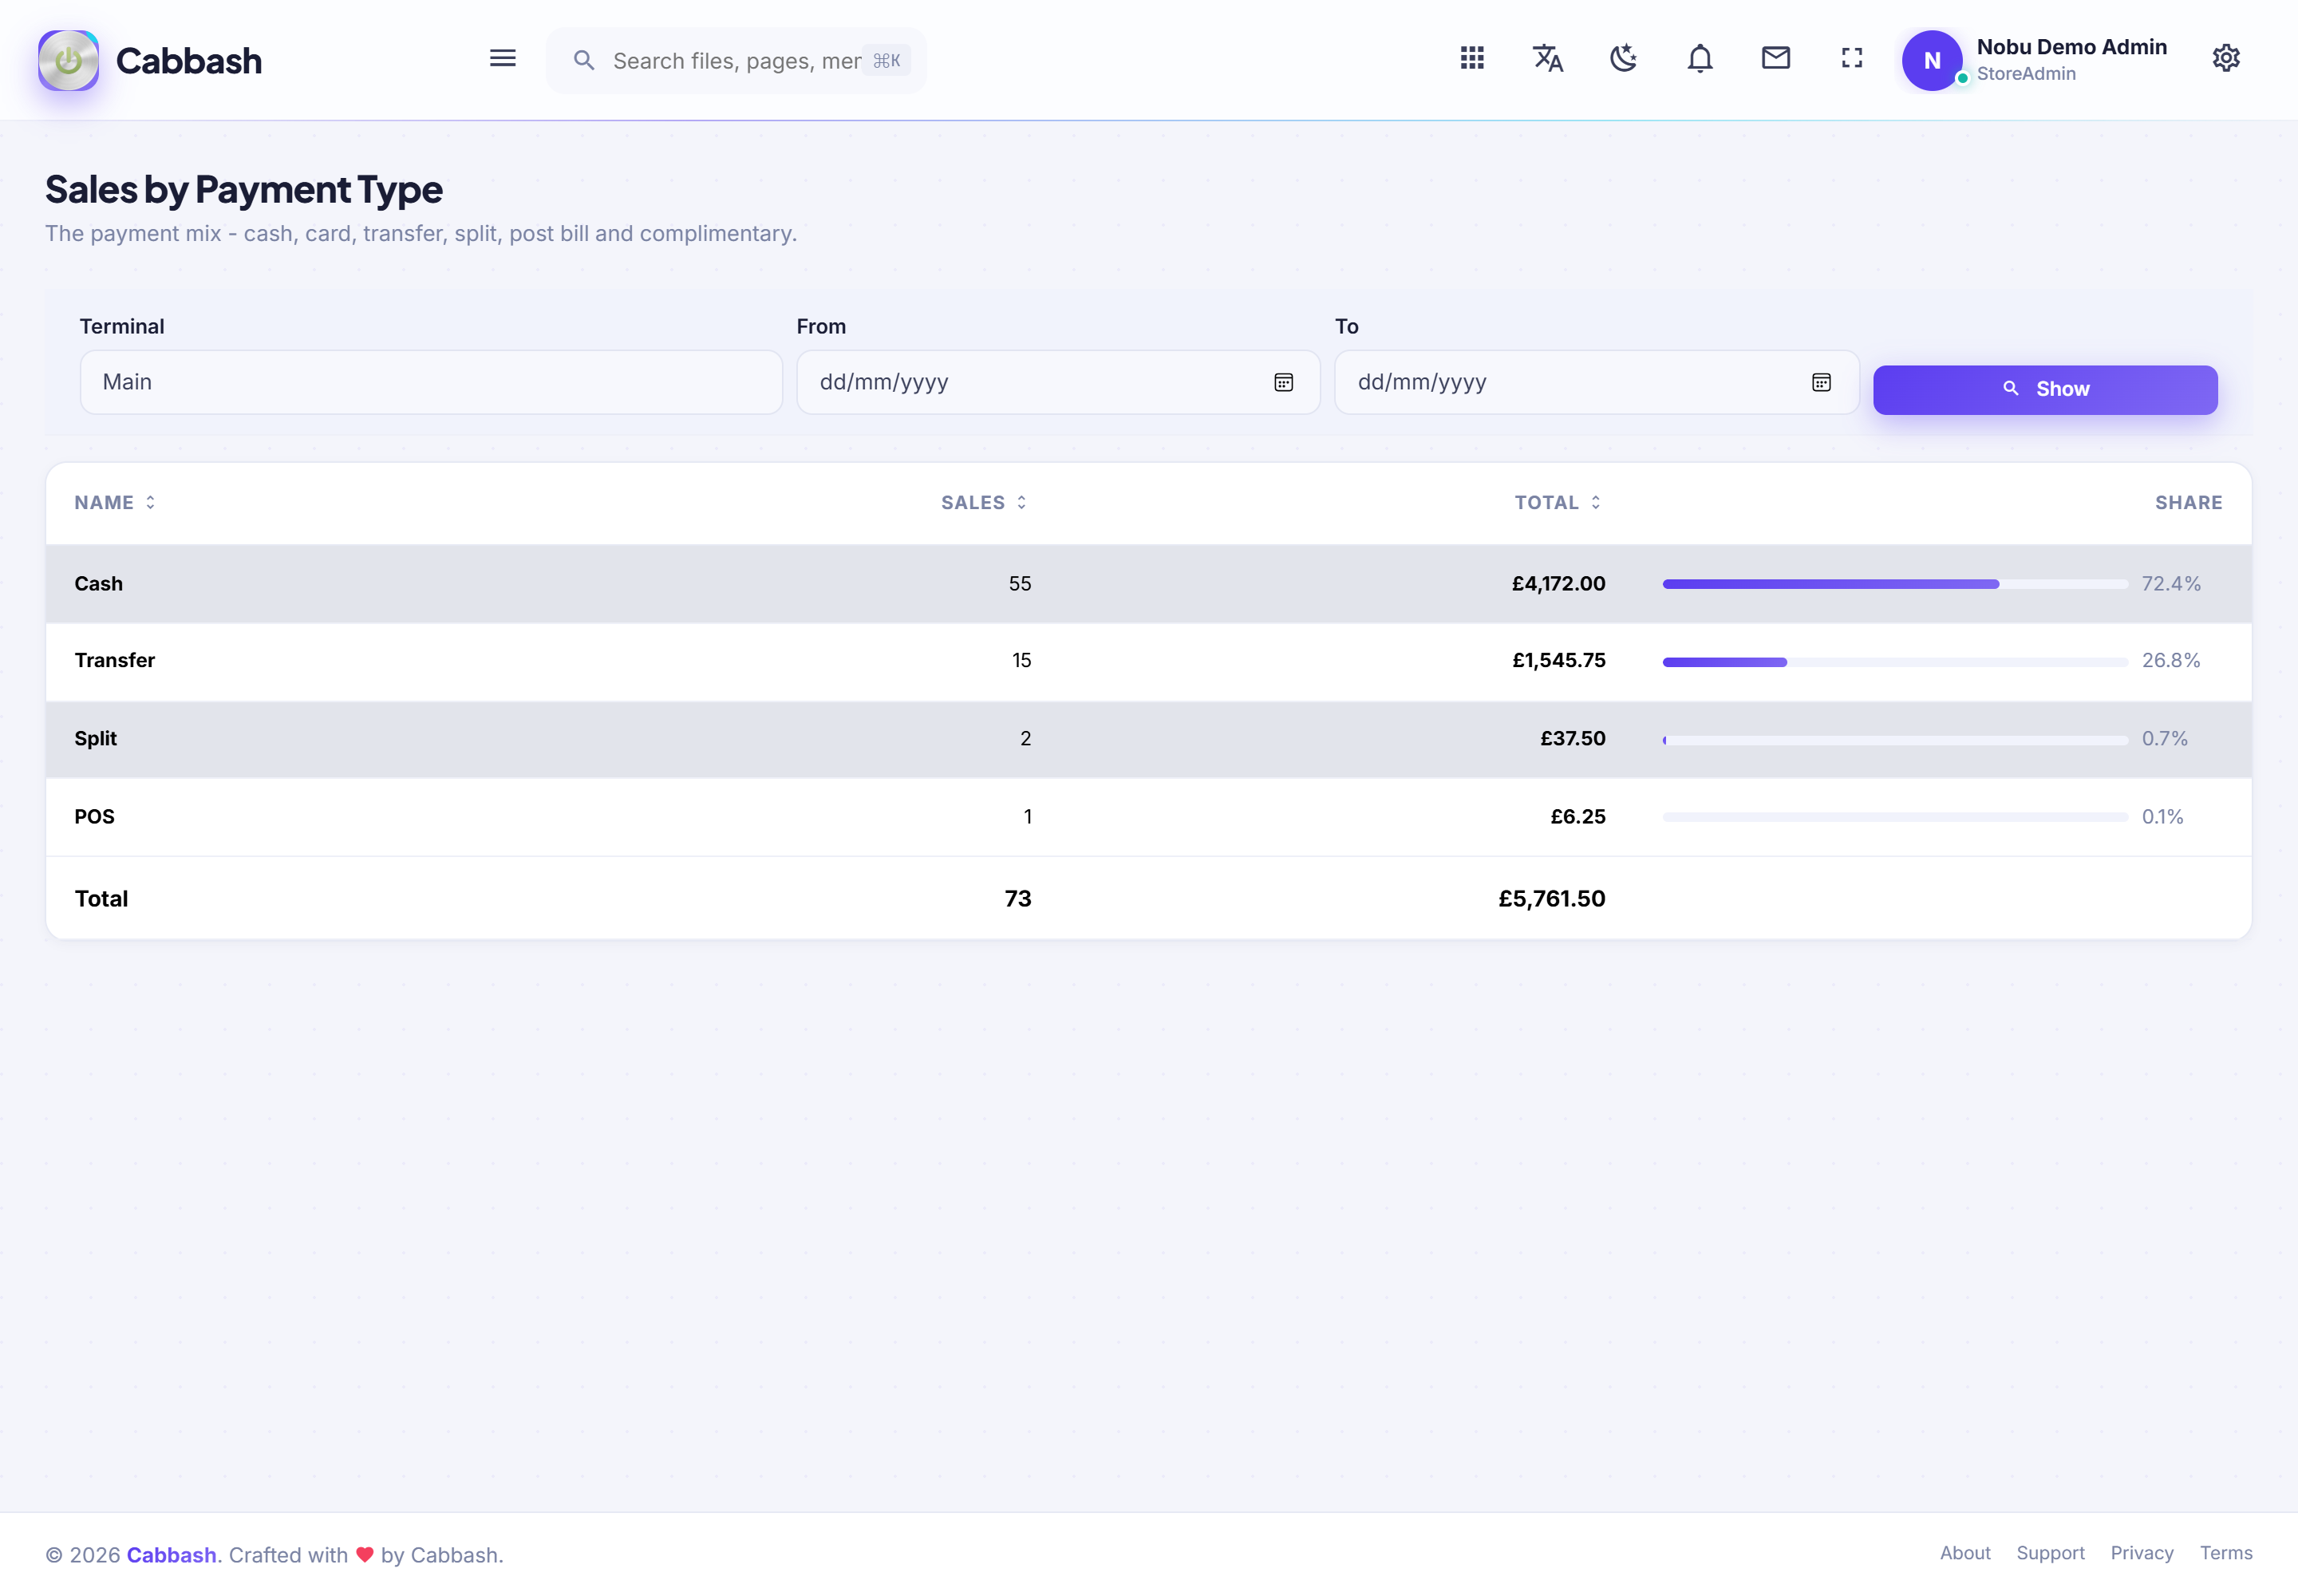Click the £4,172.00 Cash total

click(1558, 583)
